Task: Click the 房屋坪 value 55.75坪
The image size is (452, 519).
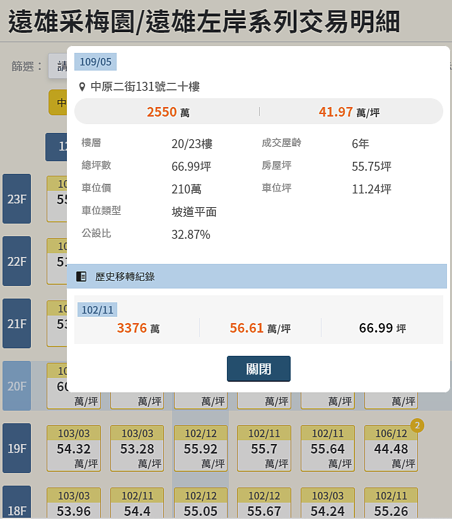Action: click(x=371, y=166)
